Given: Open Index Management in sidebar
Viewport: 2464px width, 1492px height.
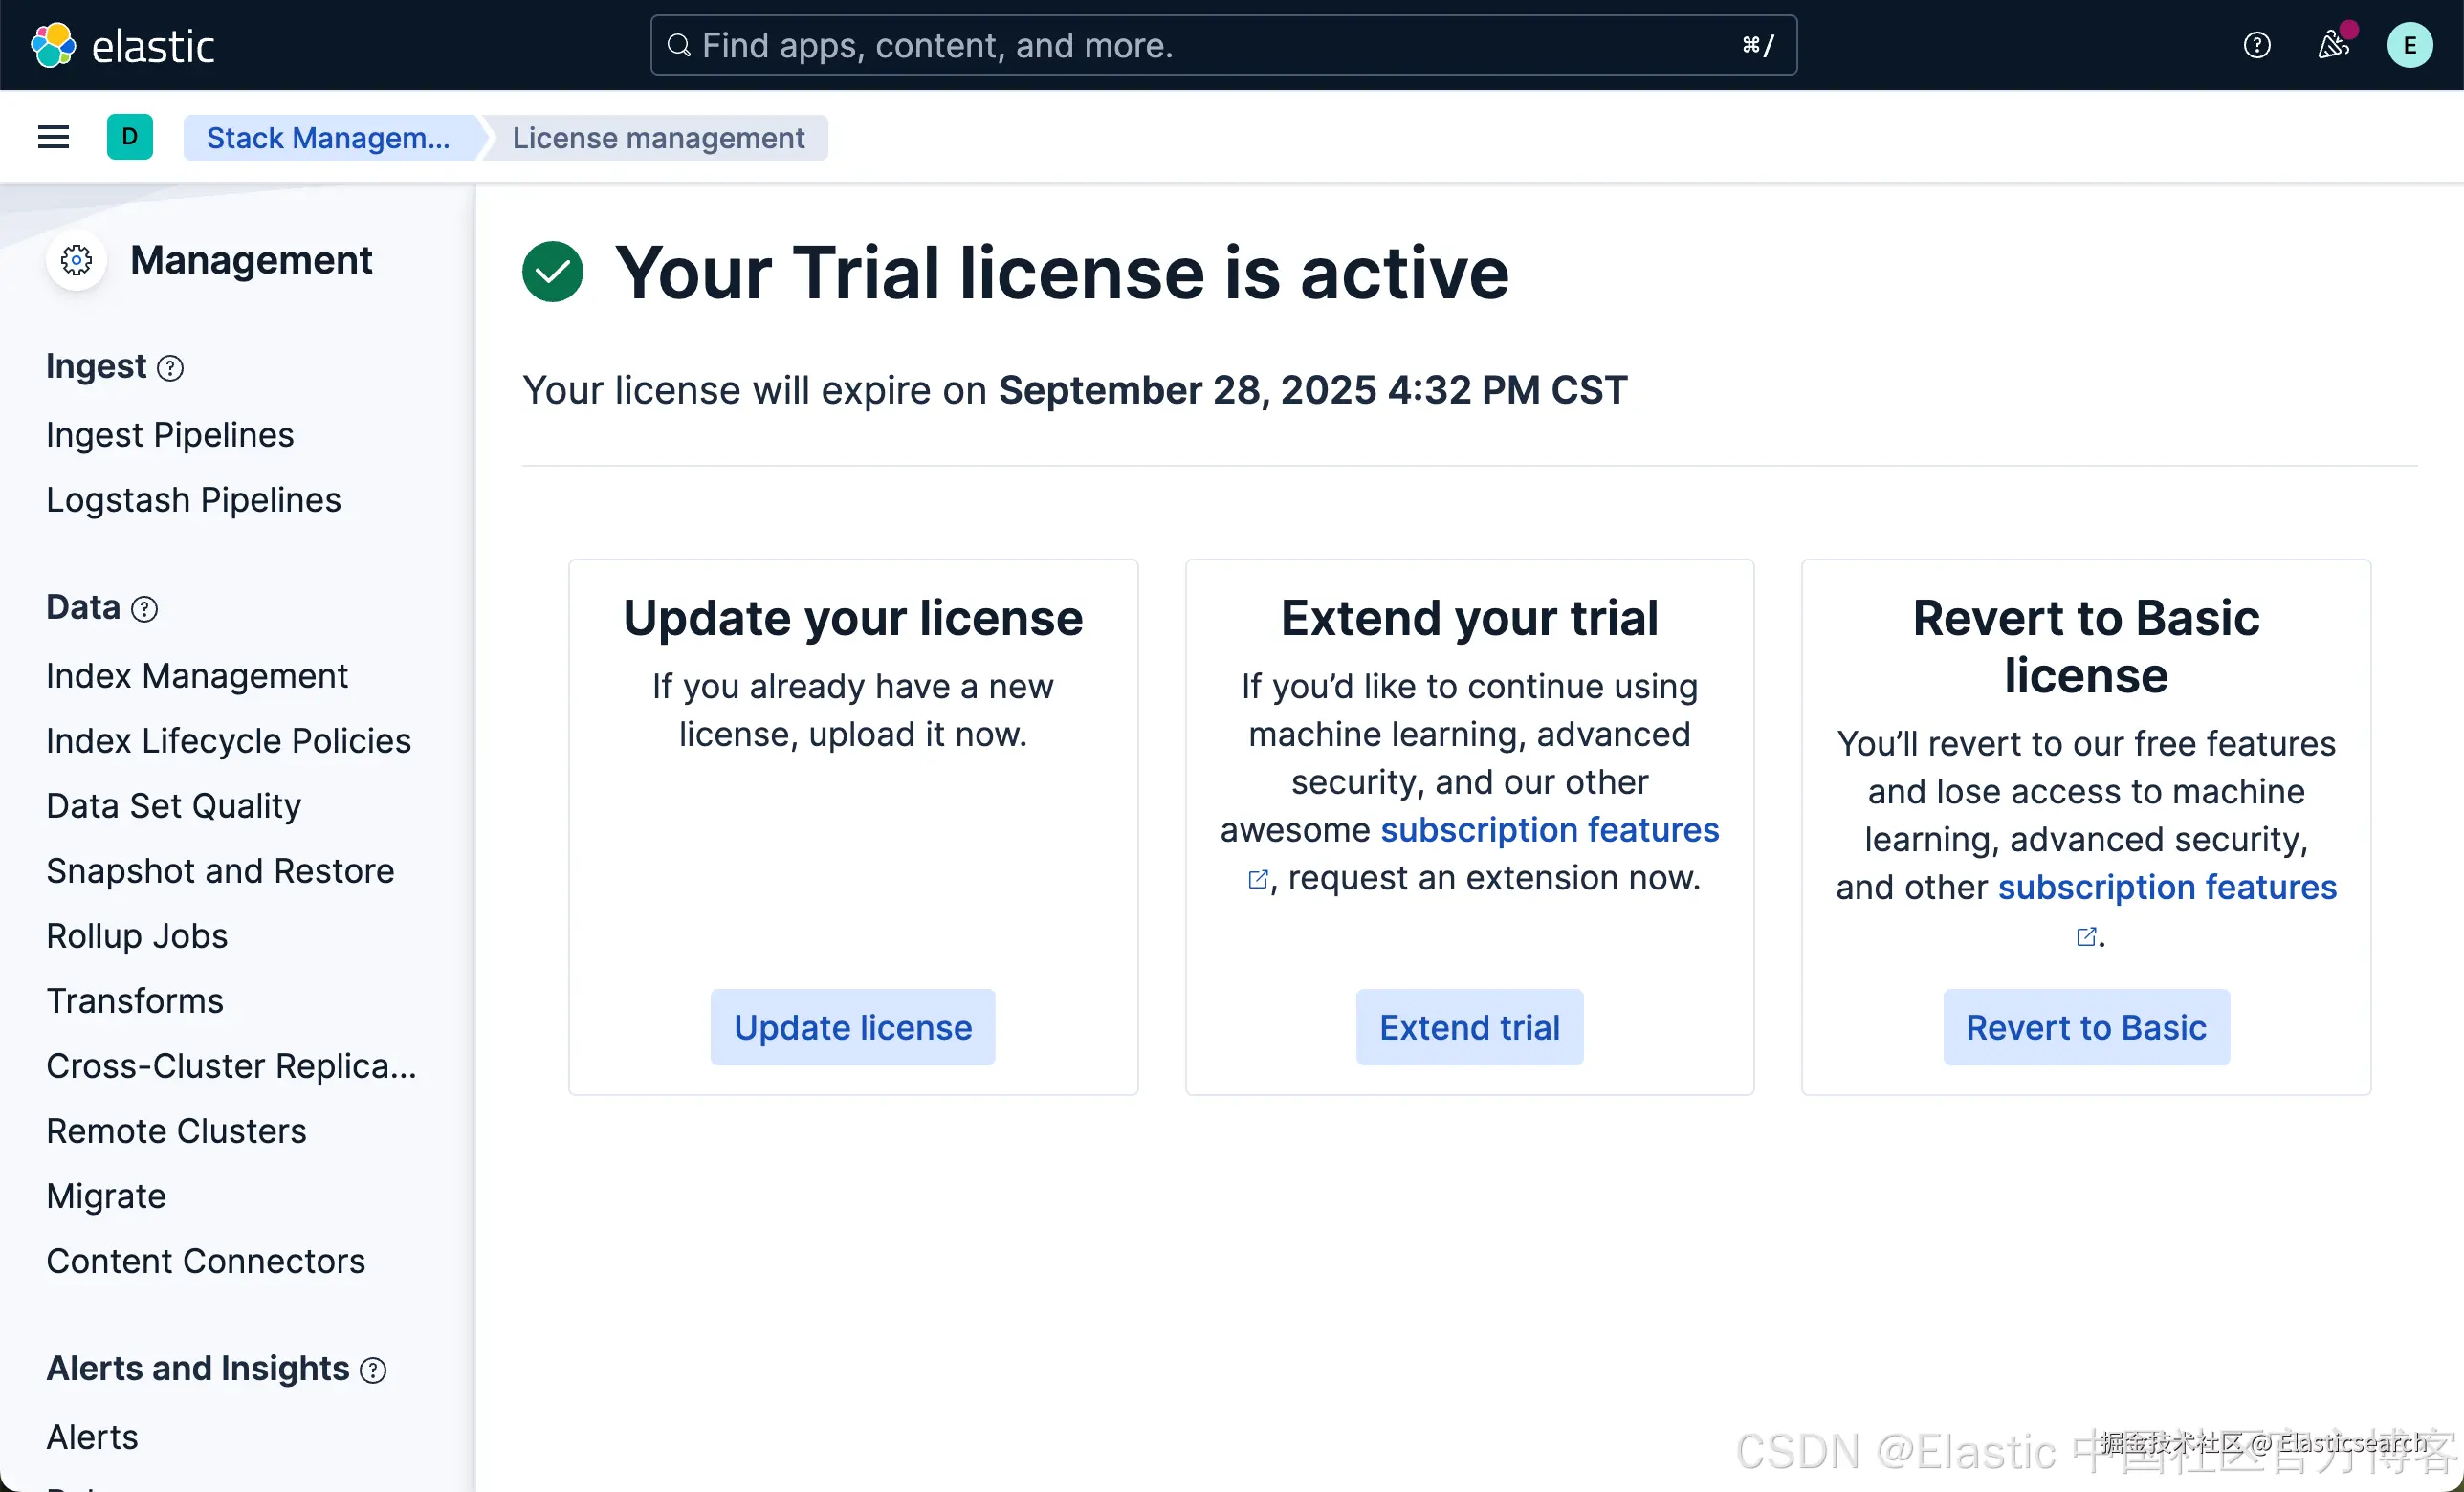Looking at the screenshot, I should (197, 676).
